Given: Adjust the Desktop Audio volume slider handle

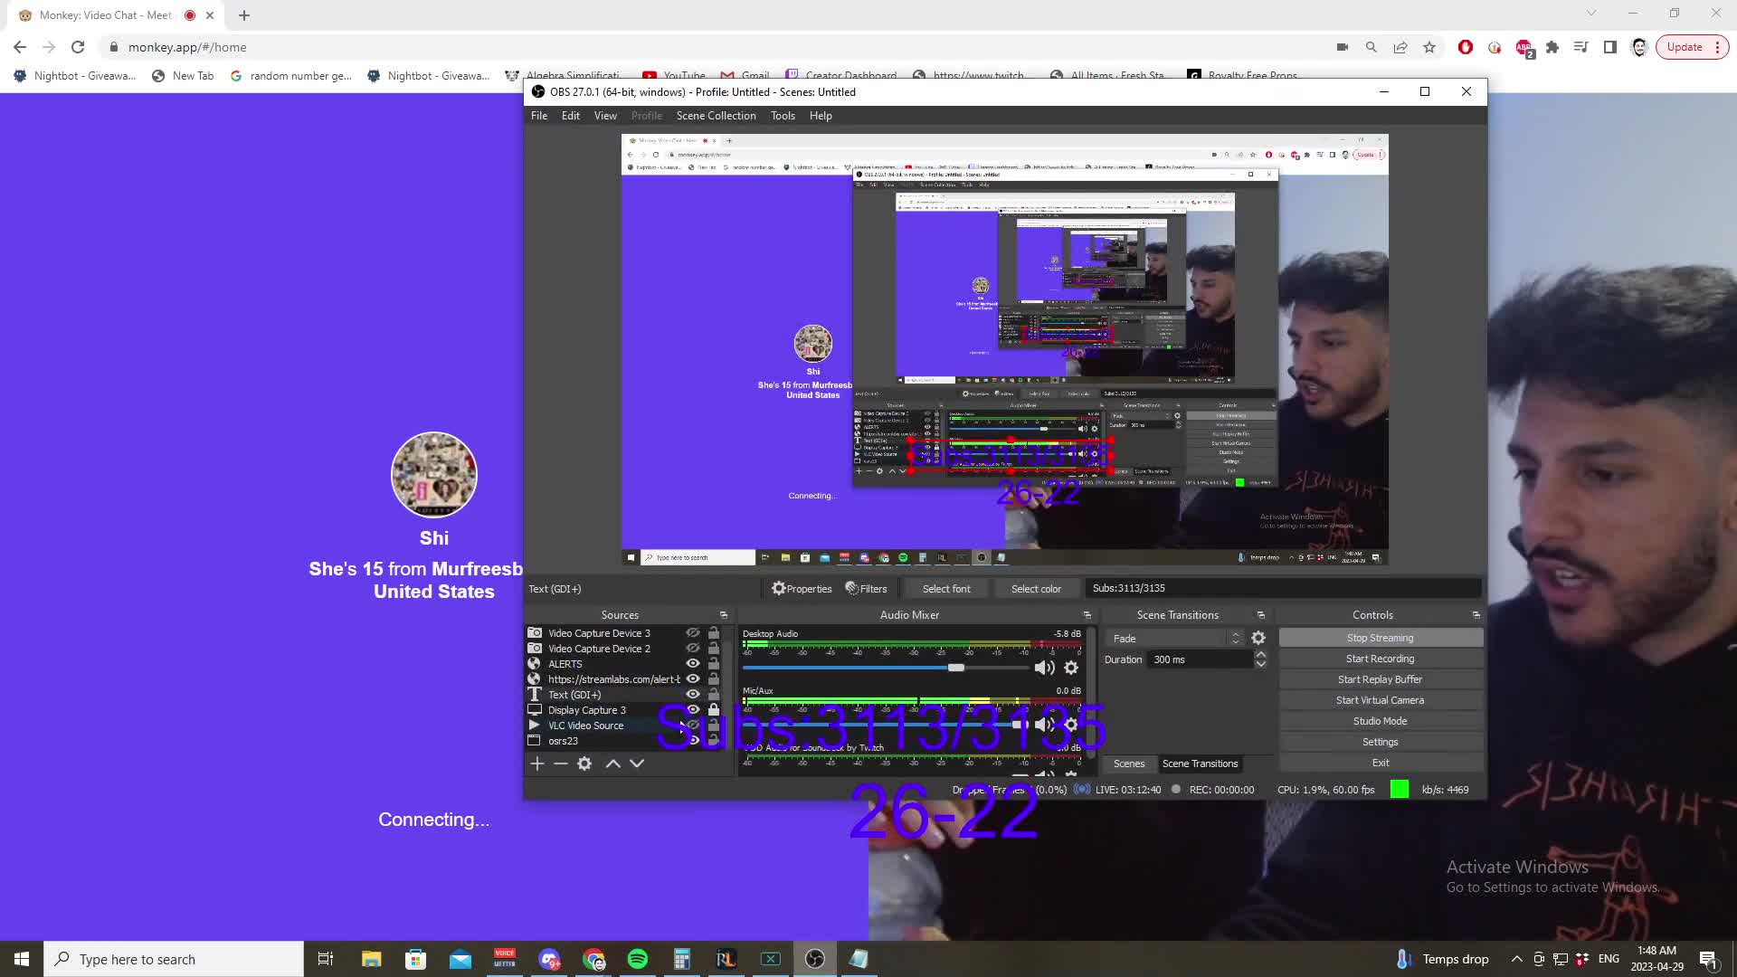Looking at the screenshot, I should point(956,668).
